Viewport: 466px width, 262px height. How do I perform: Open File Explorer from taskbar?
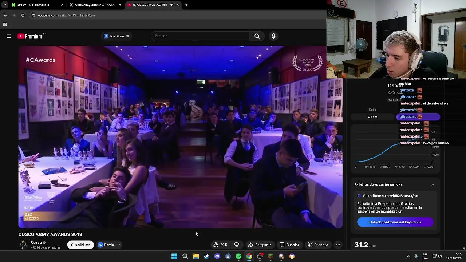click(196, 256)
